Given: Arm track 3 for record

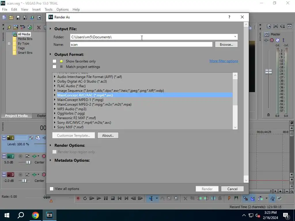Looking at the screenshot, I should (20, 175).
